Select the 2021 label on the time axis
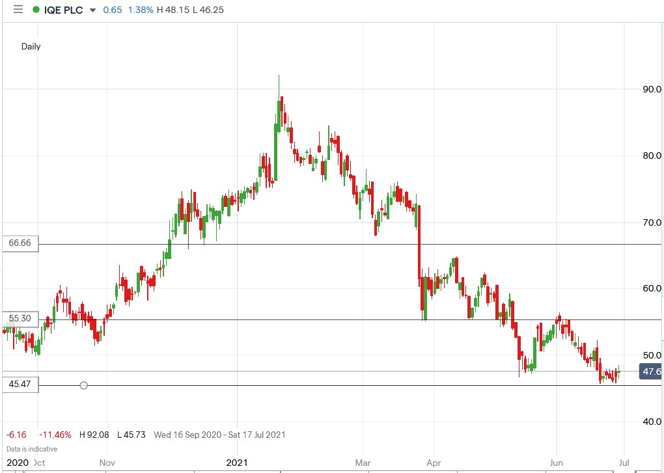Screen dimensions: 664x473 238,463
